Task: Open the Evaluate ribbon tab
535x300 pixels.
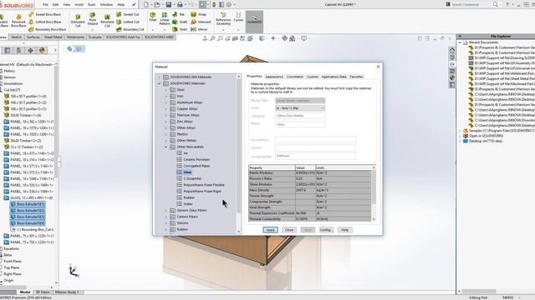Action: 95,37
